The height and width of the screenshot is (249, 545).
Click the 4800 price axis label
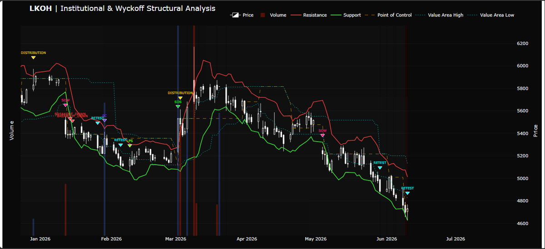pos(522,201)
